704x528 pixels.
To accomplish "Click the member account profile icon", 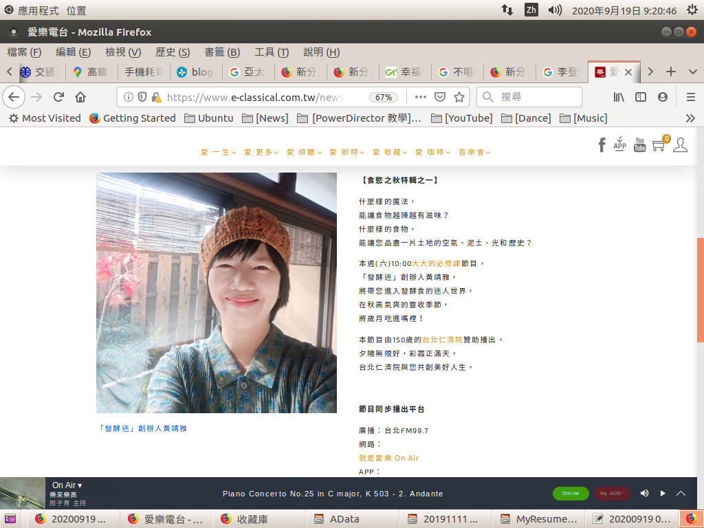I will (x=680, y=144).
